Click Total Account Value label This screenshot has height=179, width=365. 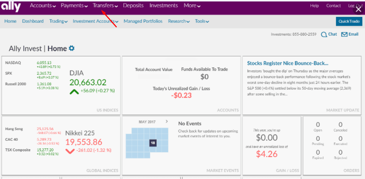click(154, 70)
